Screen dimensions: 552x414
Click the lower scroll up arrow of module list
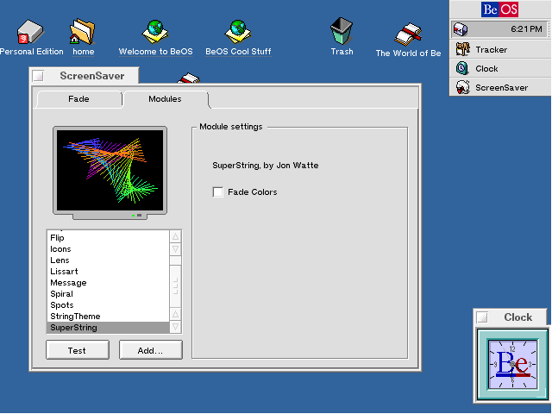pyautogui.click(x=175, y=314)
